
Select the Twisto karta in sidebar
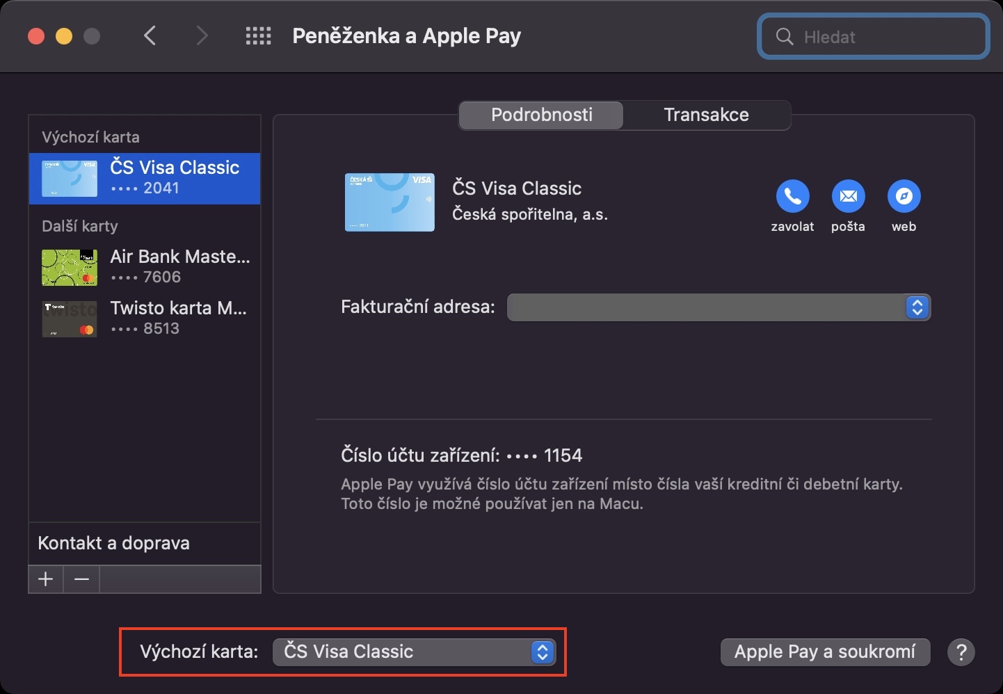[x=145, y=318]
